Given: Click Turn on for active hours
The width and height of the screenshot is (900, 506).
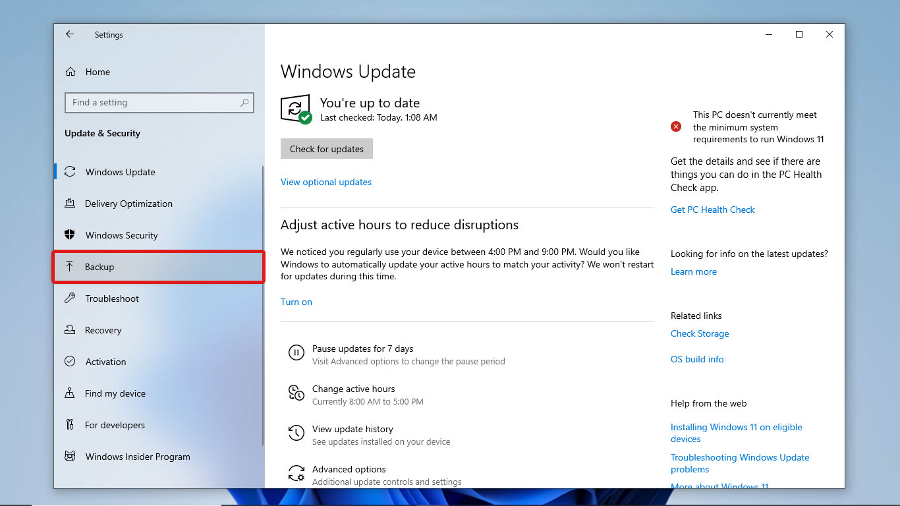Looking at the screenshot, I should pos(296,302).
